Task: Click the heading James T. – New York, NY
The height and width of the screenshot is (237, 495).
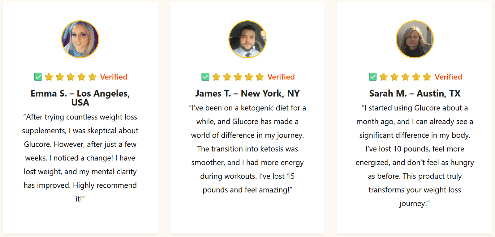Action: pos(247,94)
